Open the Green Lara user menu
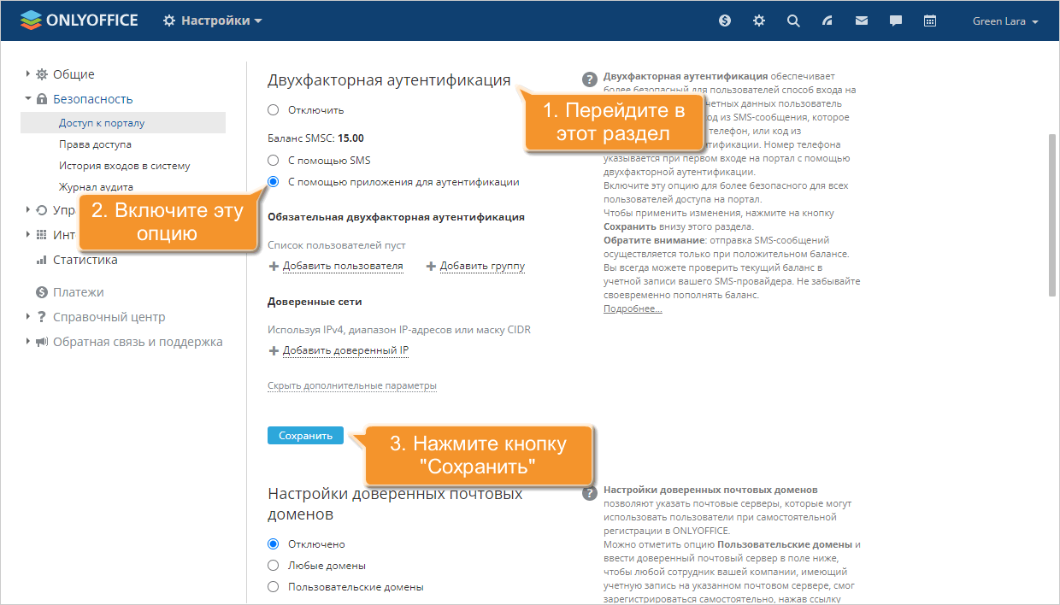 pos(1005,21)
